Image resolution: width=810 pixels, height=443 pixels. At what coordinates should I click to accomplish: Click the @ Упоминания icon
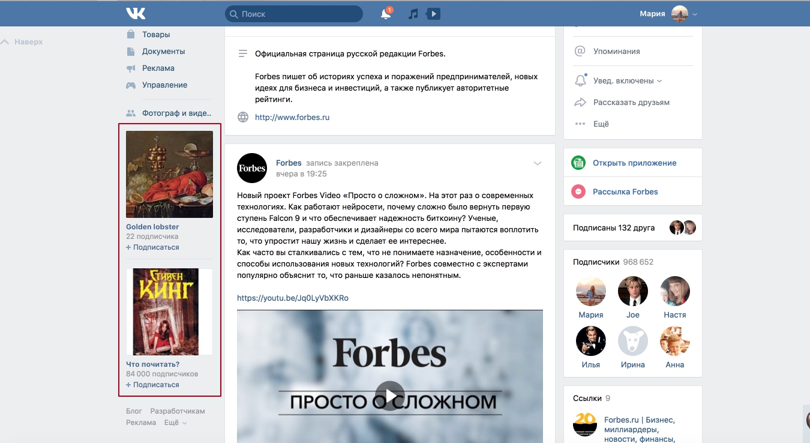(580, 51)
